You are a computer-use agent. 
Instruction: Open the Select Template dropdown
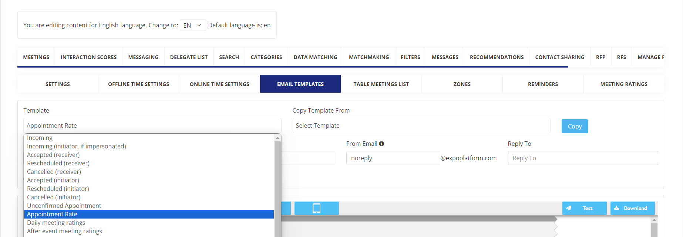pyautogui.click(x=421, y=126)
